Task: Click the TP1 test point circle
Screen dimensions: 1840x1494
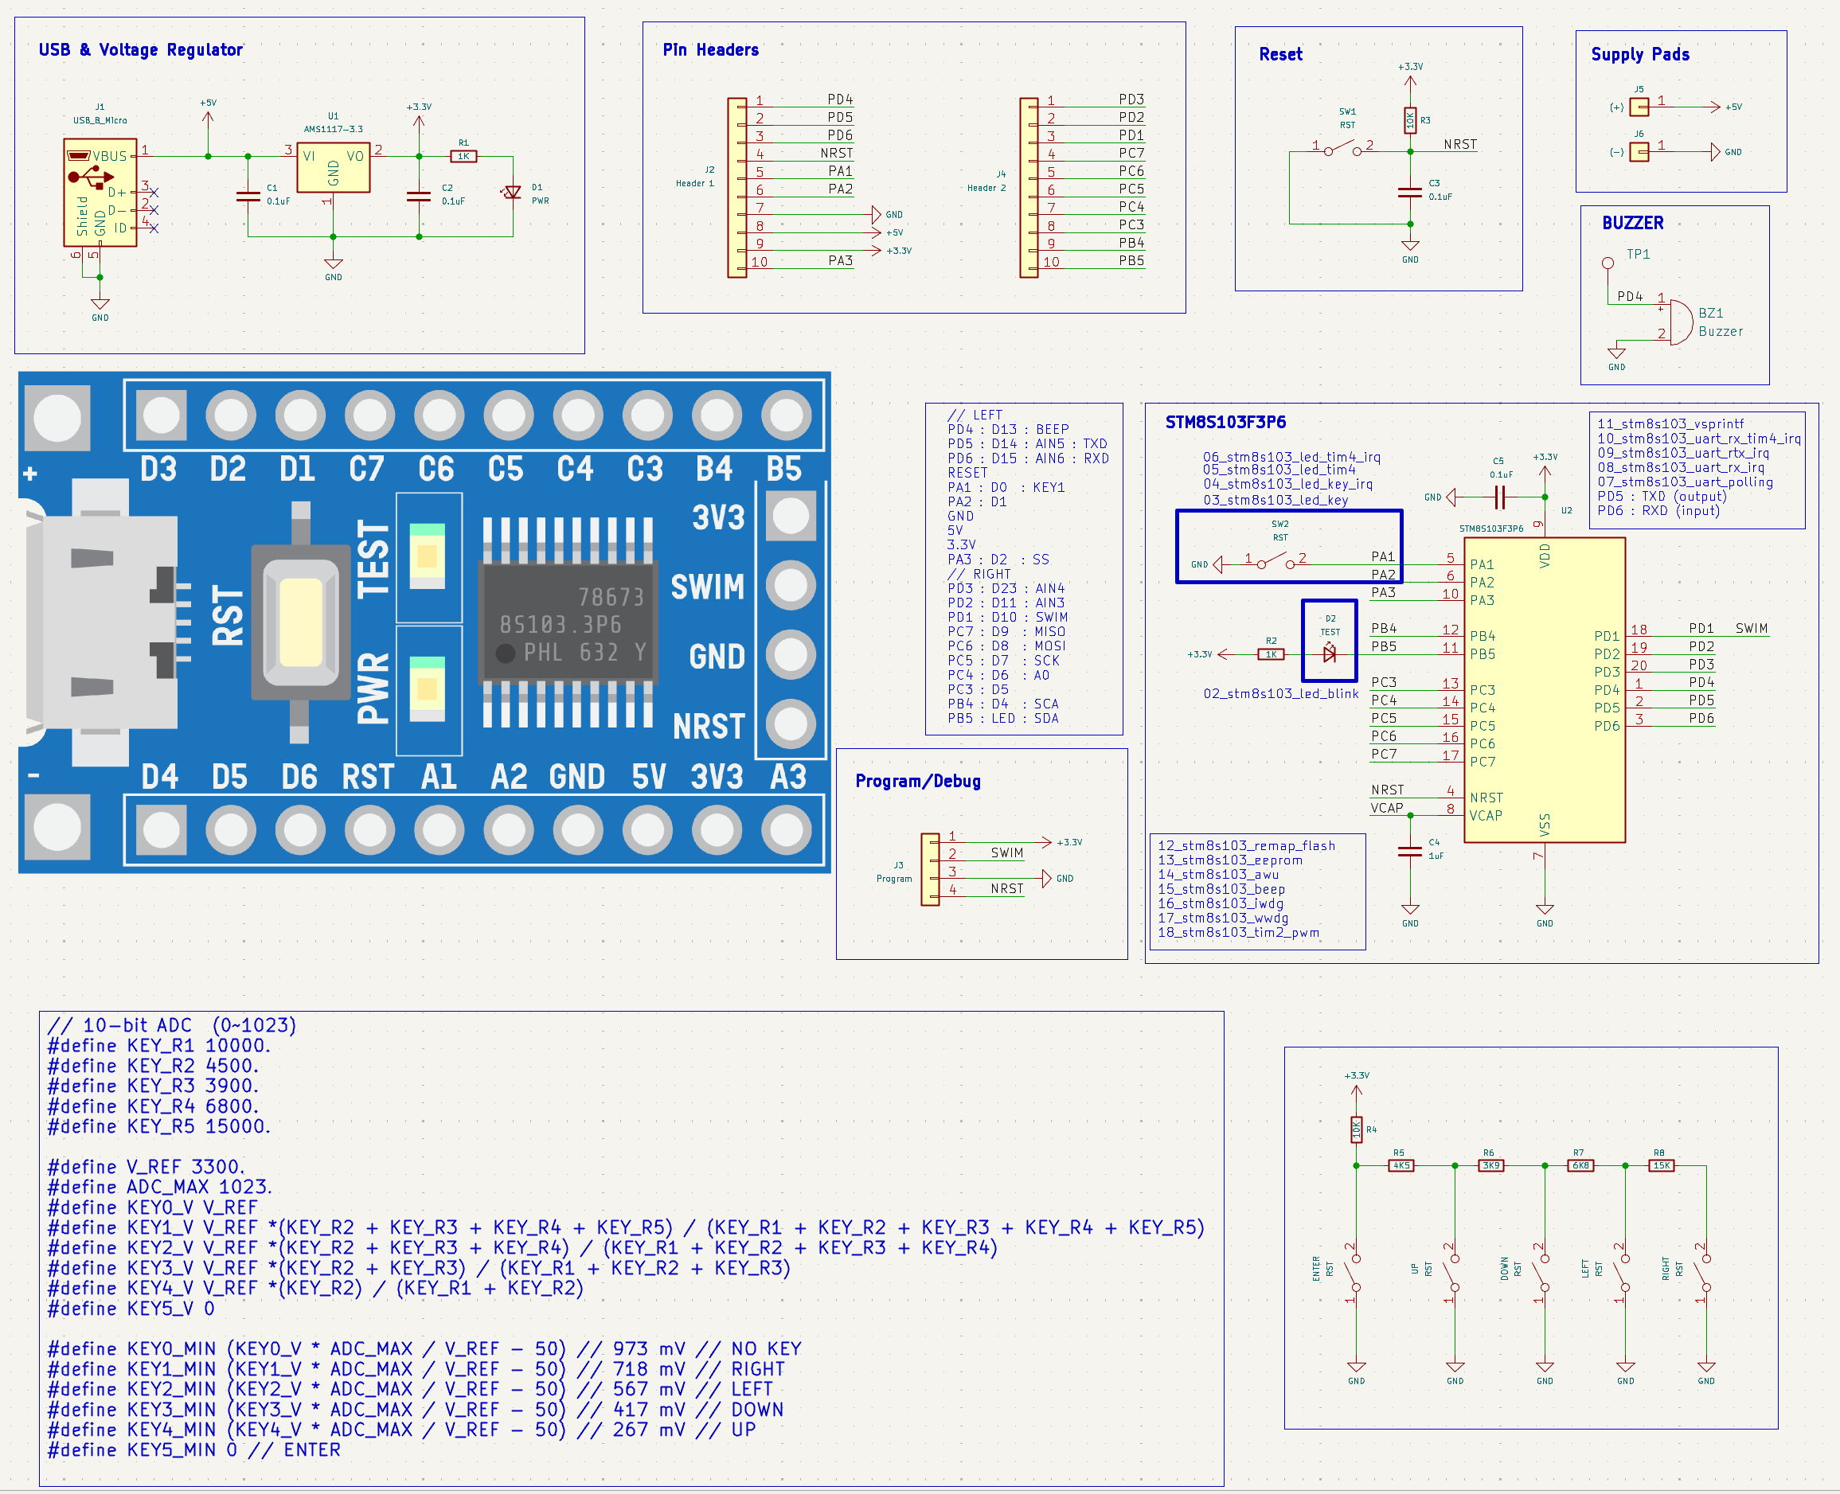Action: pos(1608,263)
